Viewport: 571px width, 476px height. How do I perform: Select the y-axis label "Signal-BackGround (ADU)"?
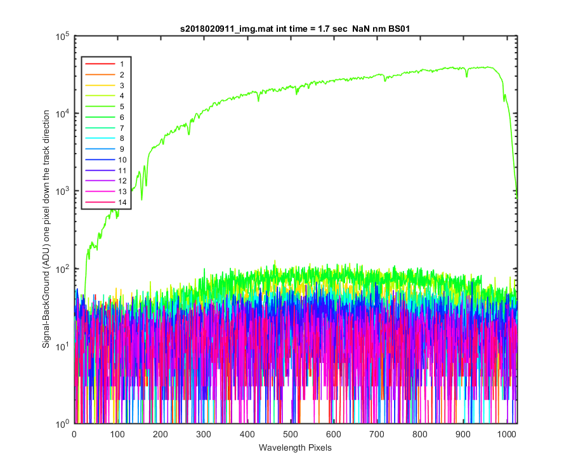coord(46,289)
